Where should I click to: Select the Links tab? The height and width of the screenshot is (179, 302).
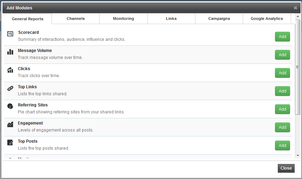point(171,19)
